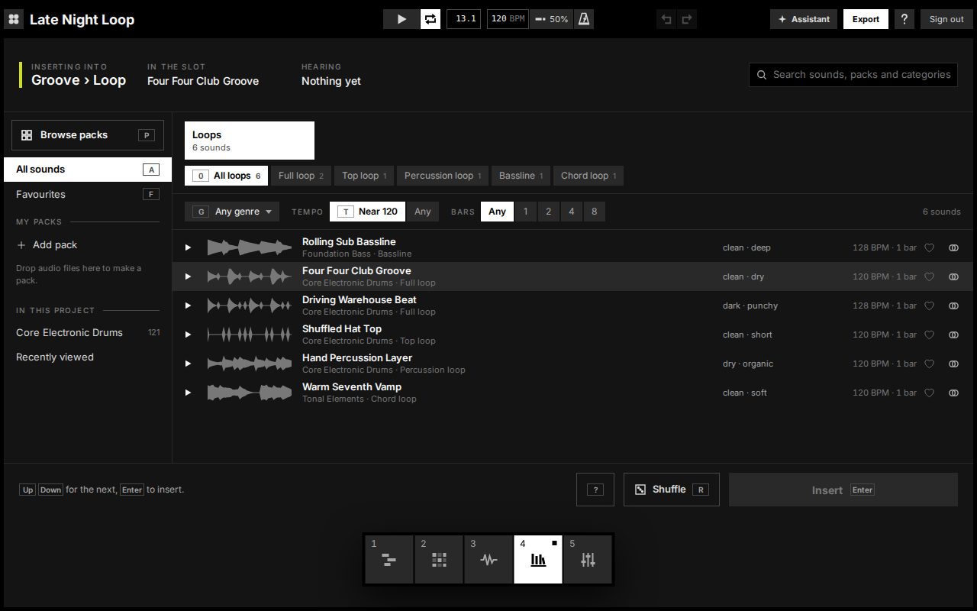Set tempo filter to Near 120
This screenshot has height=611, width=977.
(x=367, y=212)
